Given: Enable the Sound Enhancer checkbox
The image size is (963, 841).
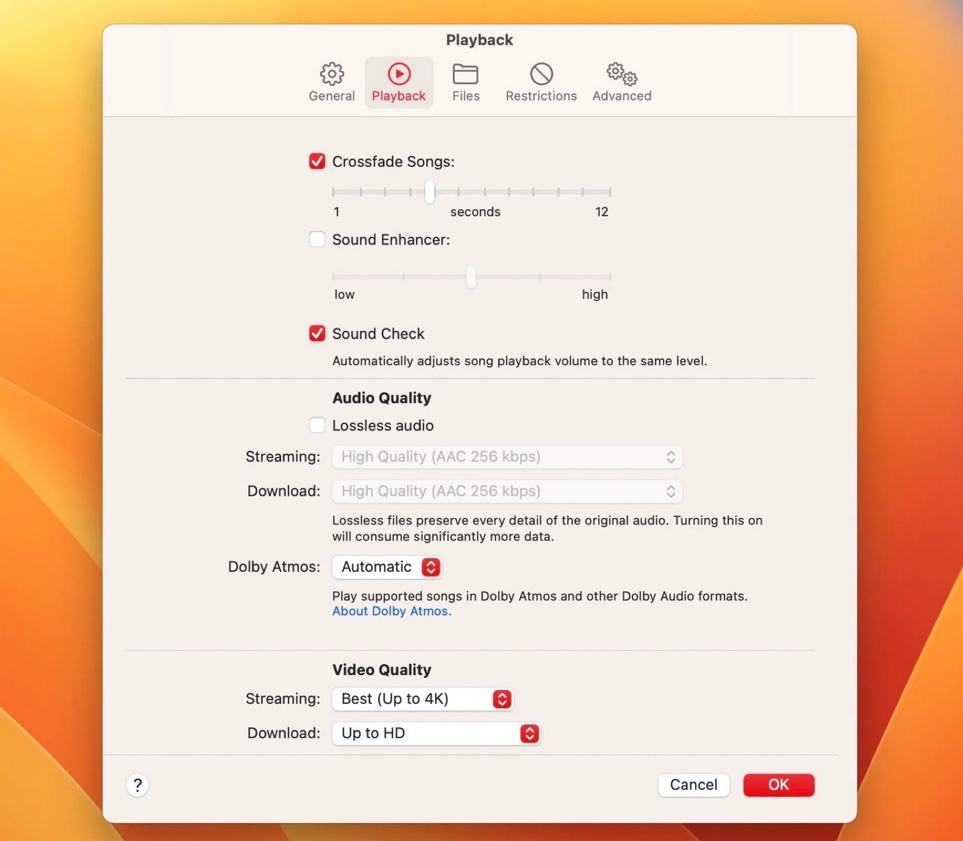Looking at the screenshot, I should (317, 240).
